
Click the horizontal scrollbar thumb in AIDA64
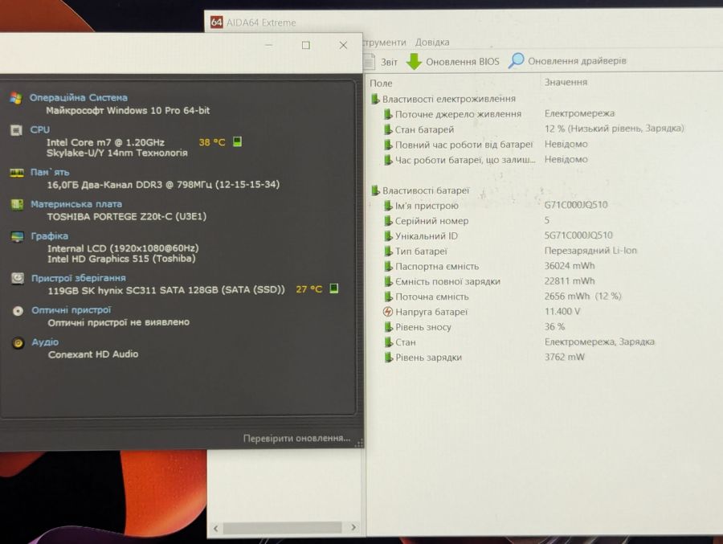pyautogui.click(x=282, y=527)
